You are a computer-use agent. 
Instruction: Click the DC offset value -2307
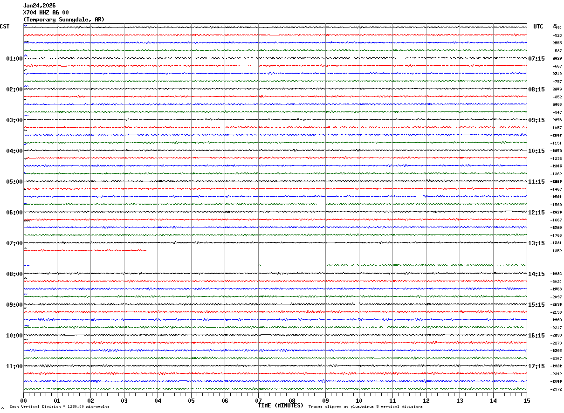click(x=557, y=358)
